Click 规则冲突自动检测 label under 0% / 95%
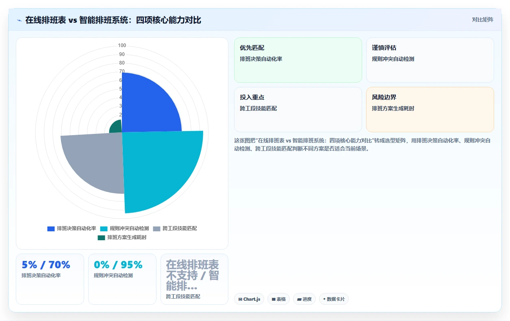The image size is (510, 321). pyautogui.click(x=113, y=276)
